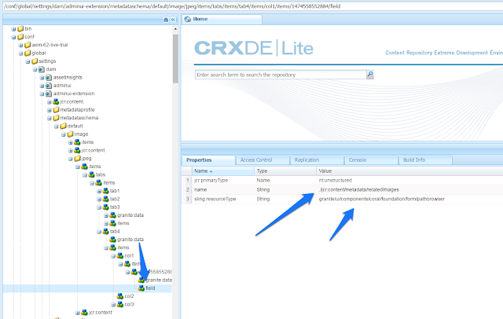Click the tree sync icon above the navigator
The height and width of the screenshot is (319, 503).
tap(166, 20)
